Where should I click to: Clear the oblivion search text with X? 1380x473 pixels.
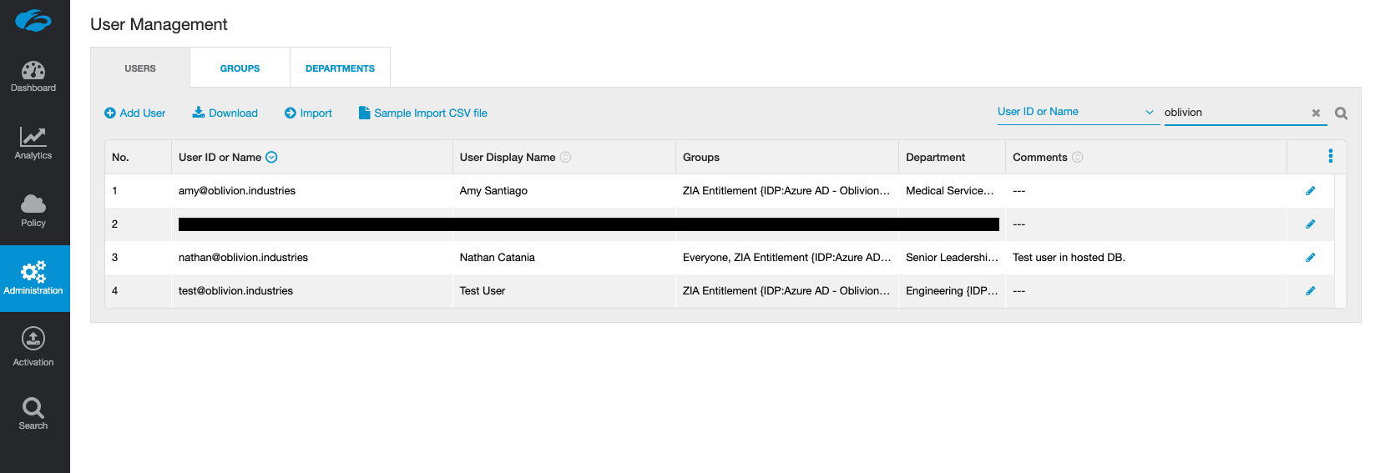coord(1316,113)
